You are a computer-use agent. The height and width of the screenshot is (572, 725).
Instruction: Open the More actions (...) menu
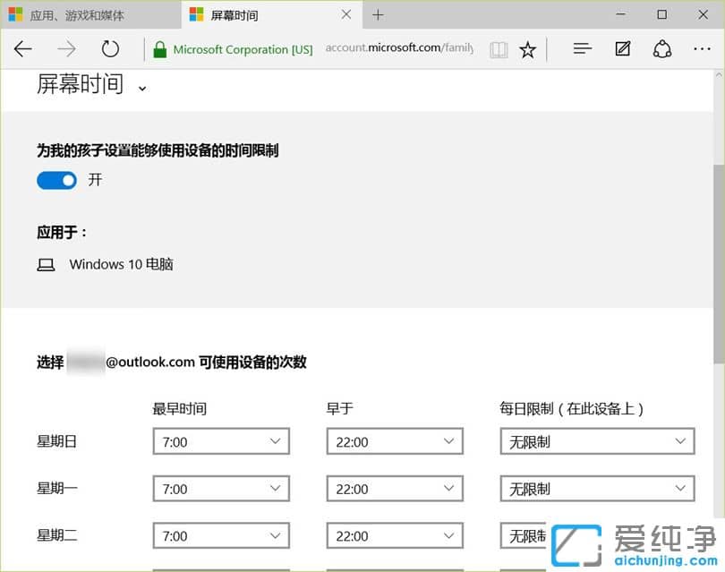[702, 49]
